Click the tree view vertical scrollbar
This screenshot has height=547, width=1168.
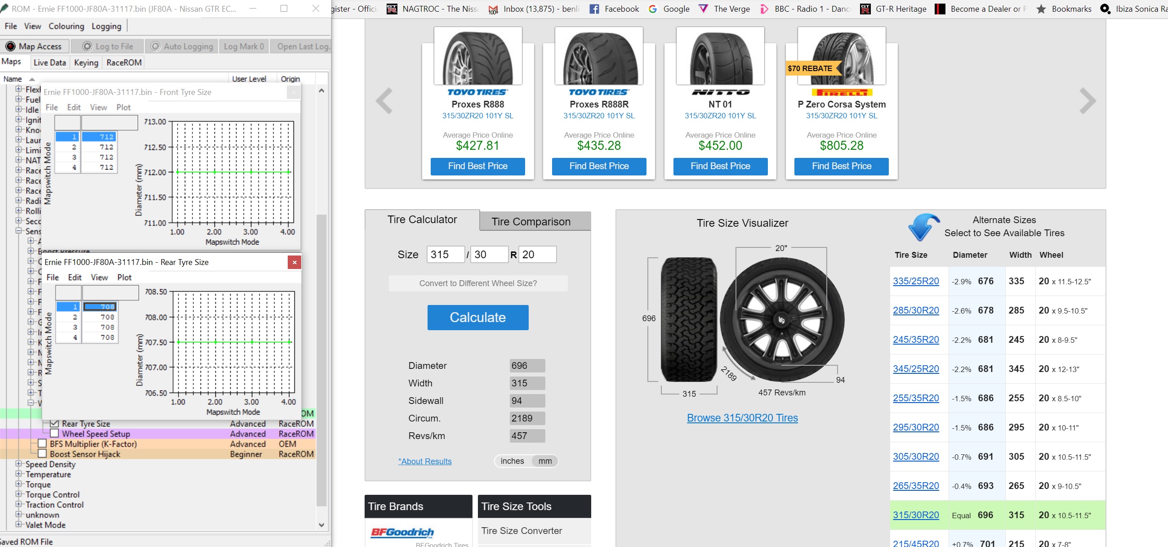321,360
